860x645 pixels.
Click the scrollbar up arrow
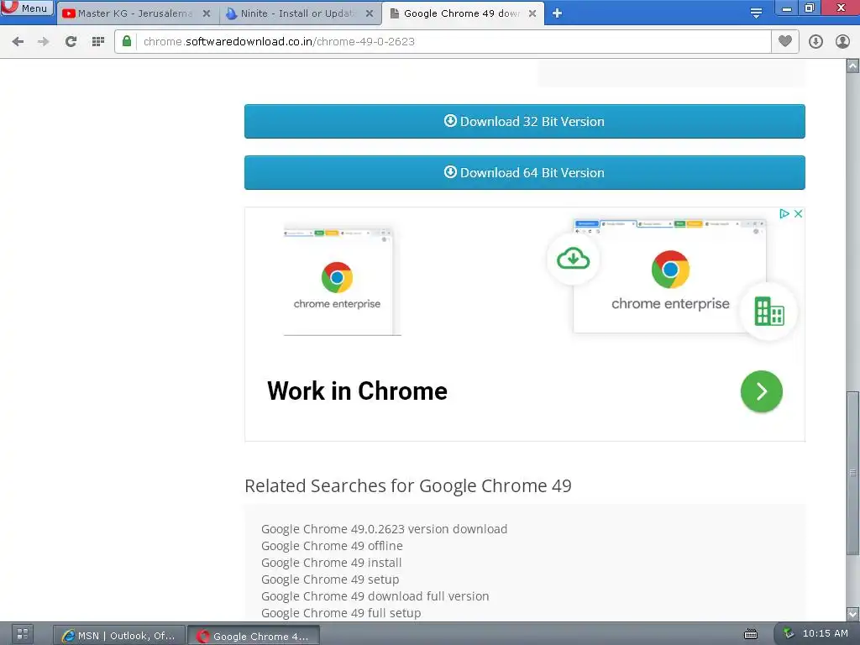pos(852,66)
